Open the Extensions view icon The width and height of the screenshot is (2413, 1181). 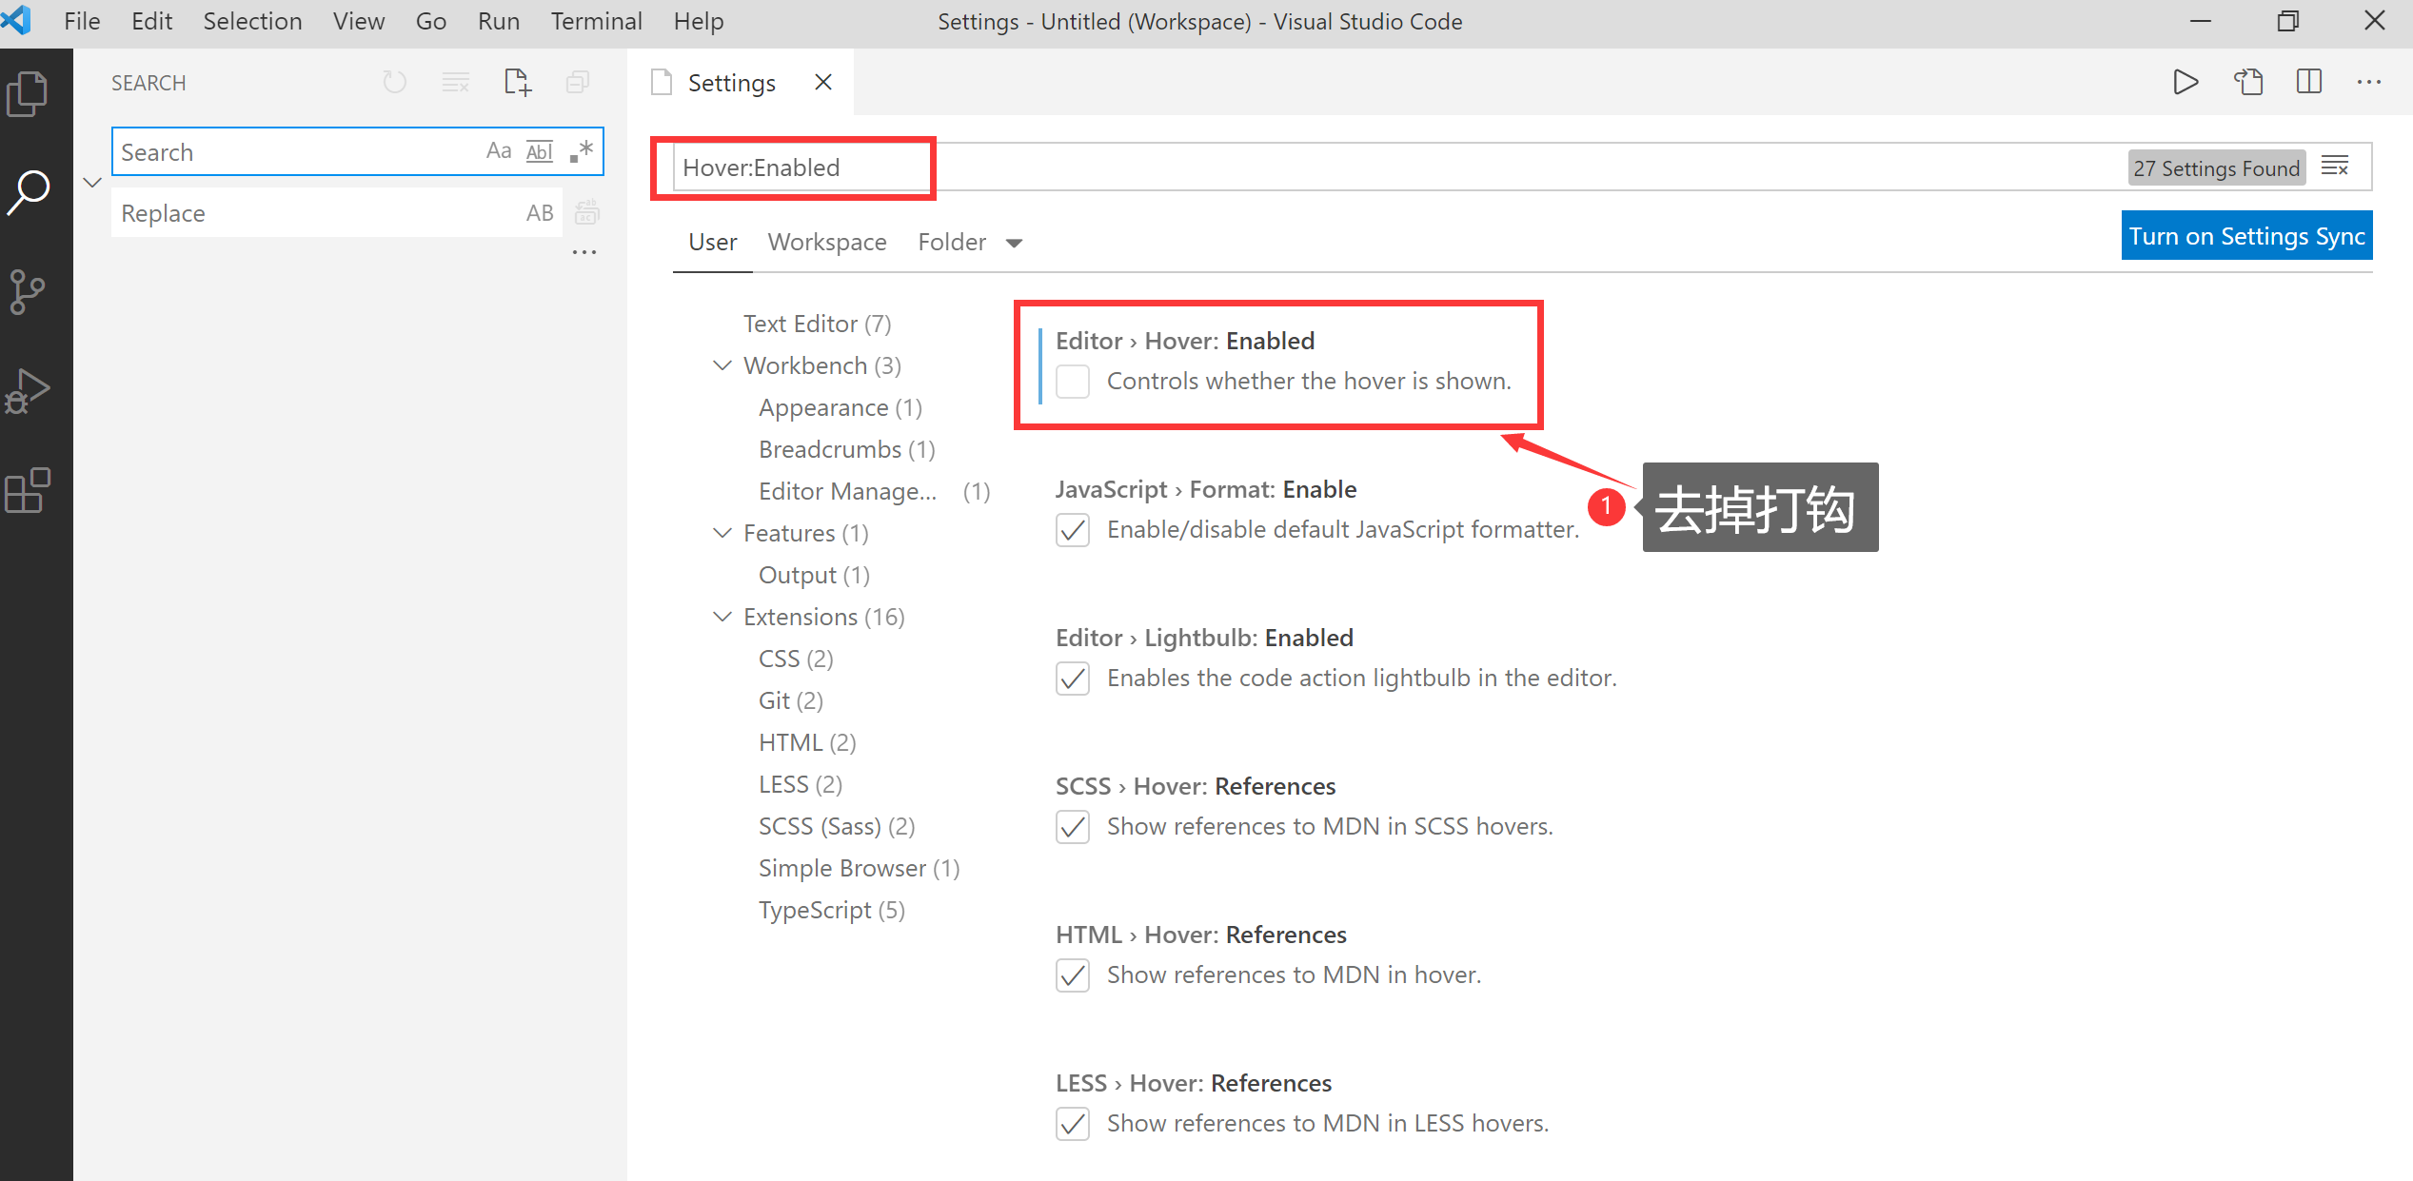click(x=29, y=490)
